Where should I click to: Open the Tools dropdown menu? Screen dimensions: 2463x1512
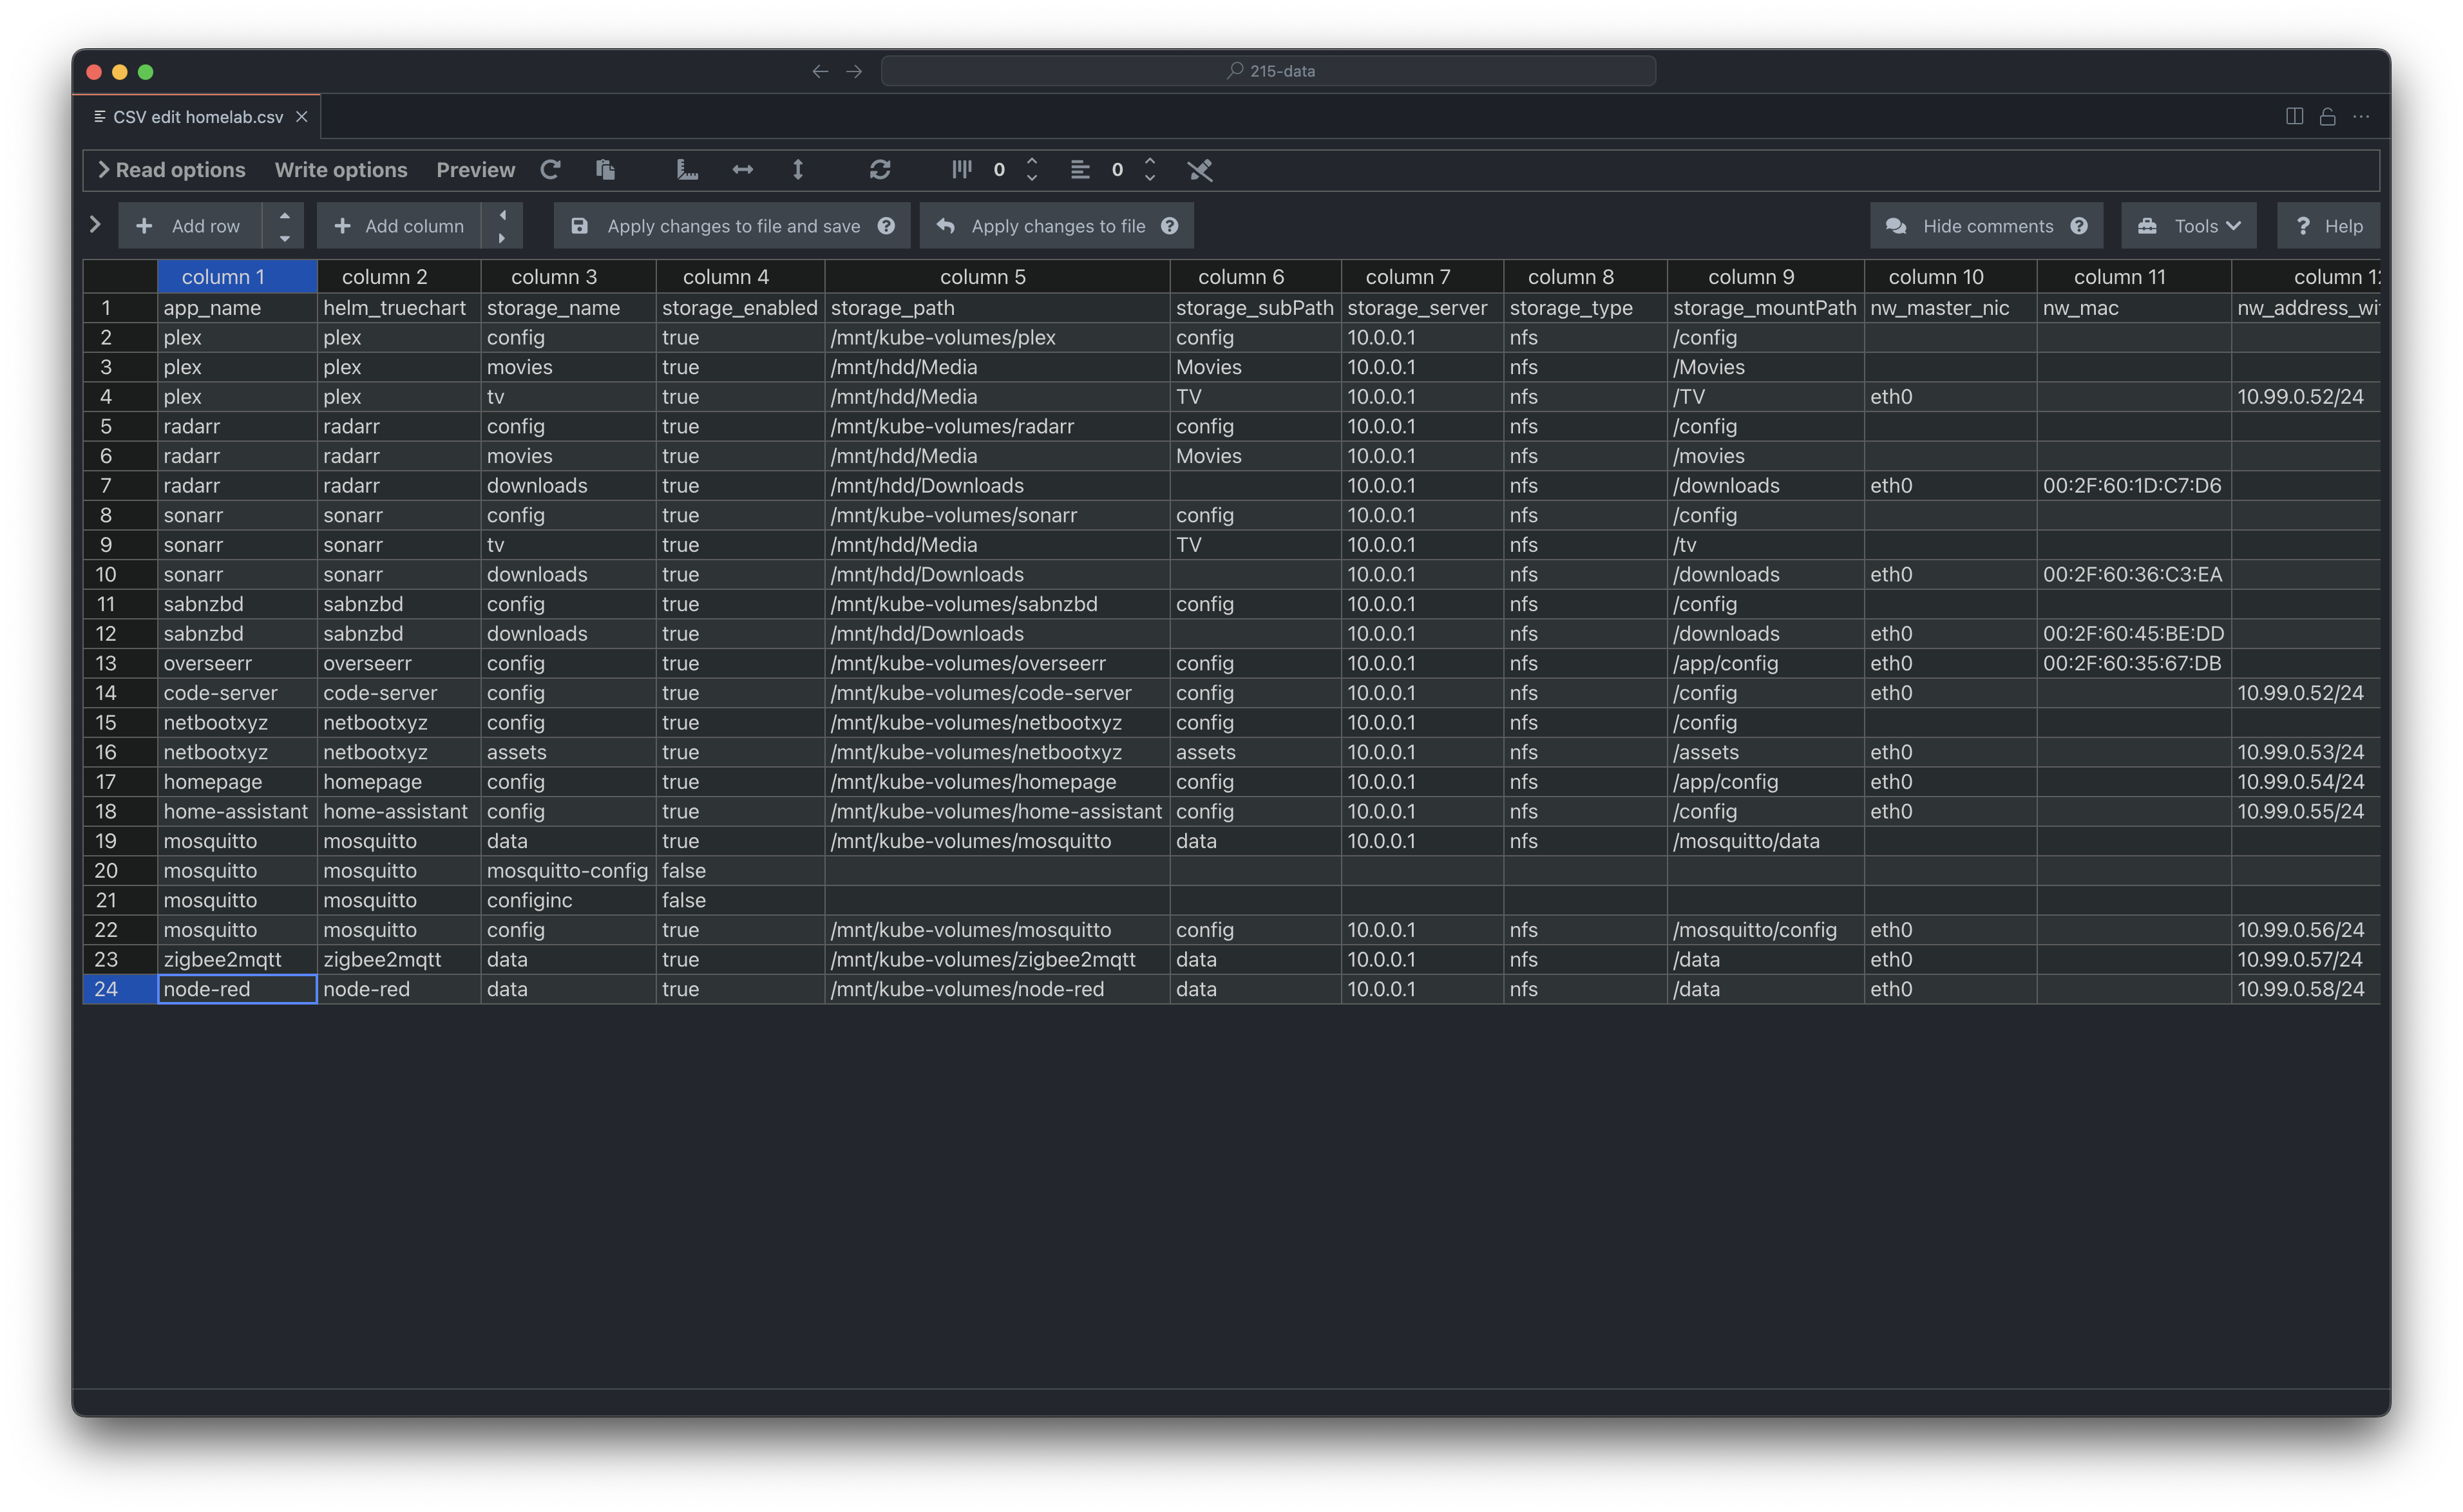coord(2188,226)
